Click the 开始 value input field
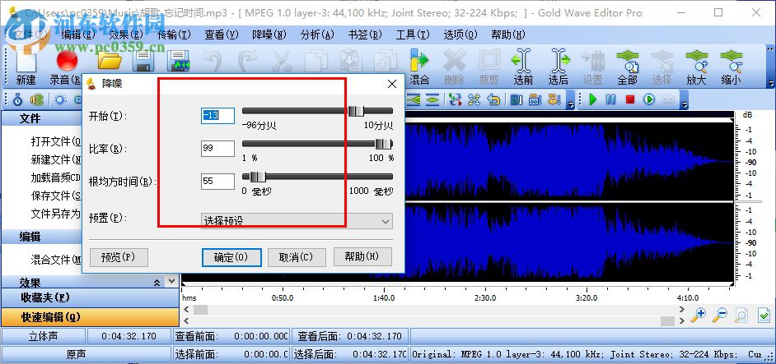 217,116
